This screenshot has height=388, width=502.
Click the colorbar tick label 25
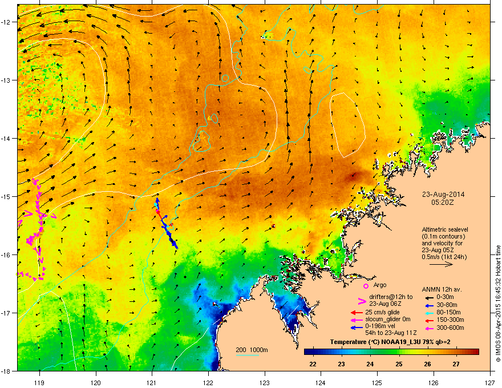click(399, 364)
